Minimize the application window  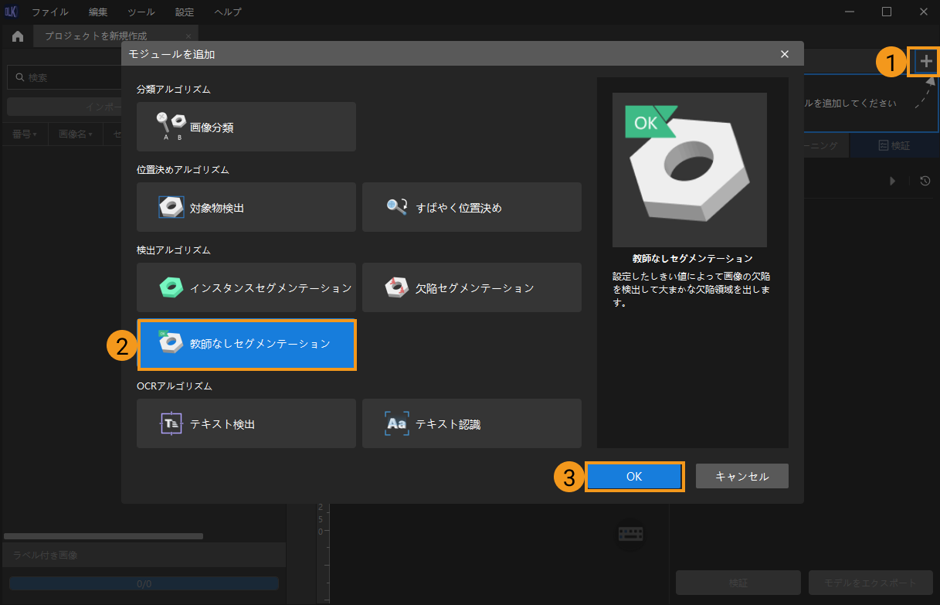click(850, 12)
